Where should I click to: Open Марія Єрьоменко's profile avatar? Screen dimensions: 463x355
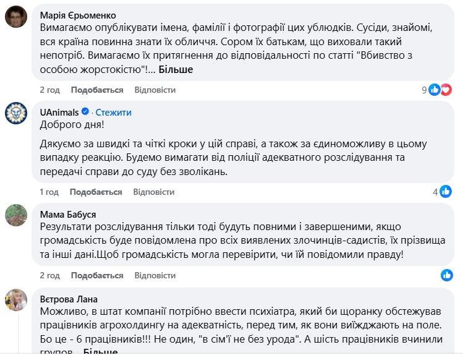(x=16, y=17)
